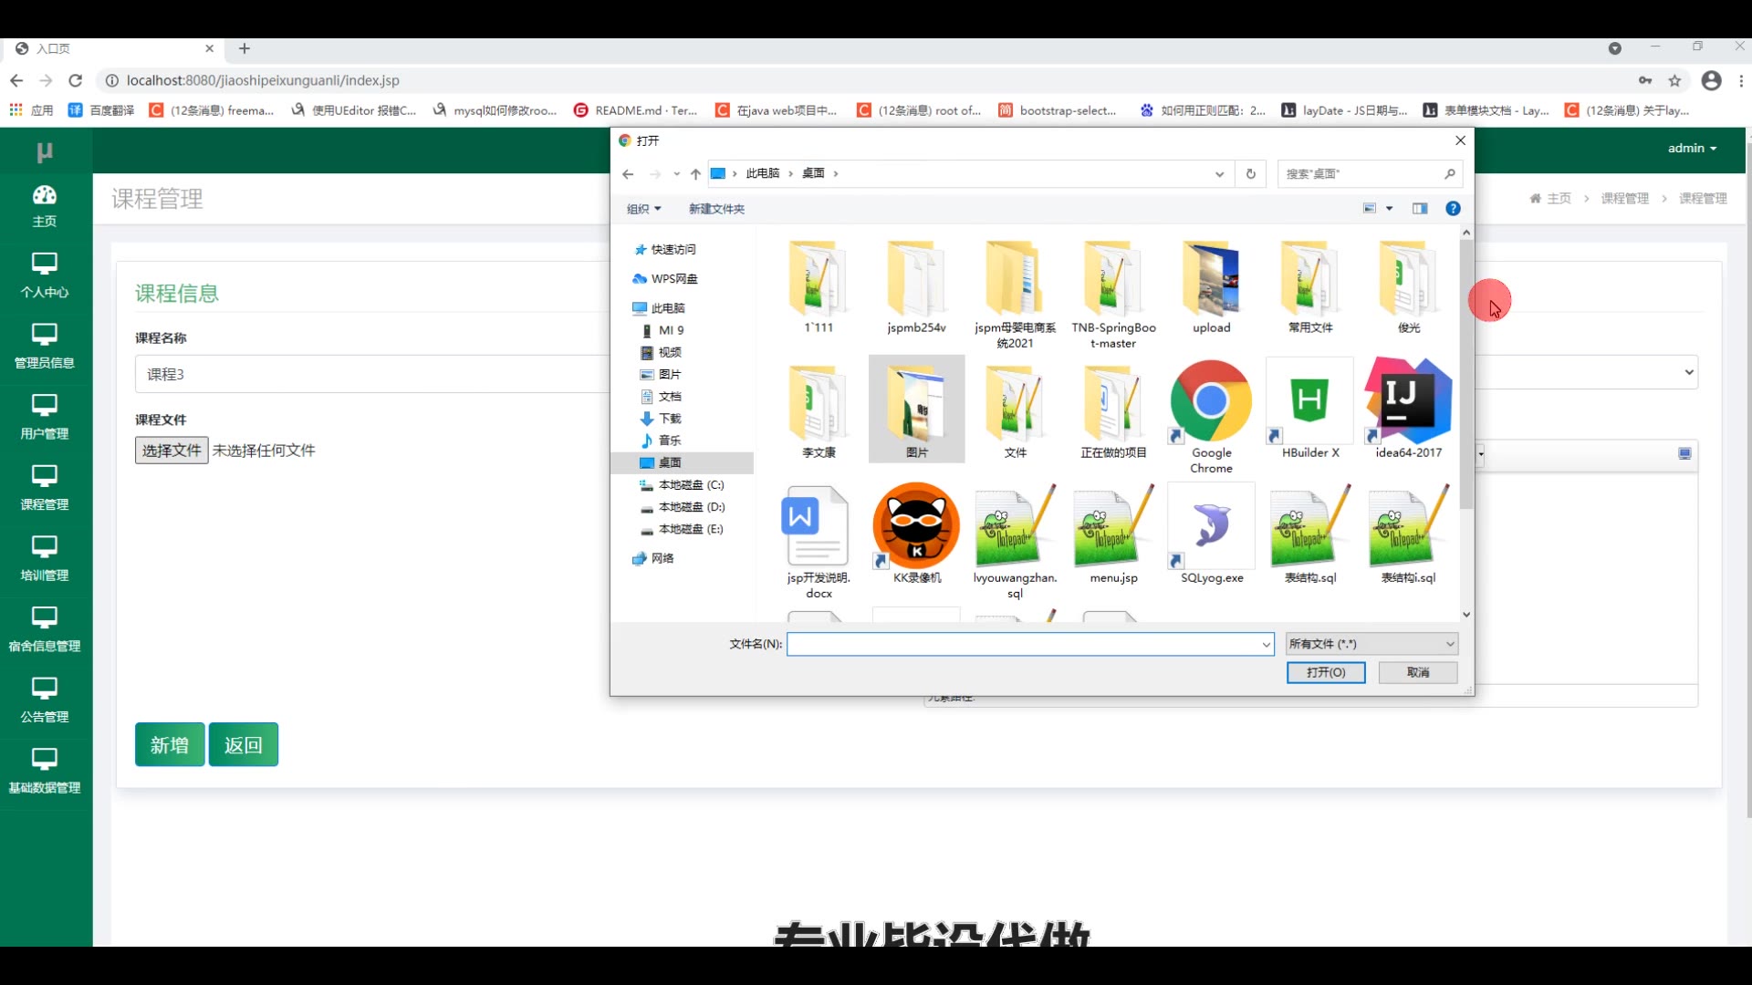This screenshot has height=985, width=1752.
Task: Select the HBuilder X shortcut
Action: click(x=1310, y=410)
